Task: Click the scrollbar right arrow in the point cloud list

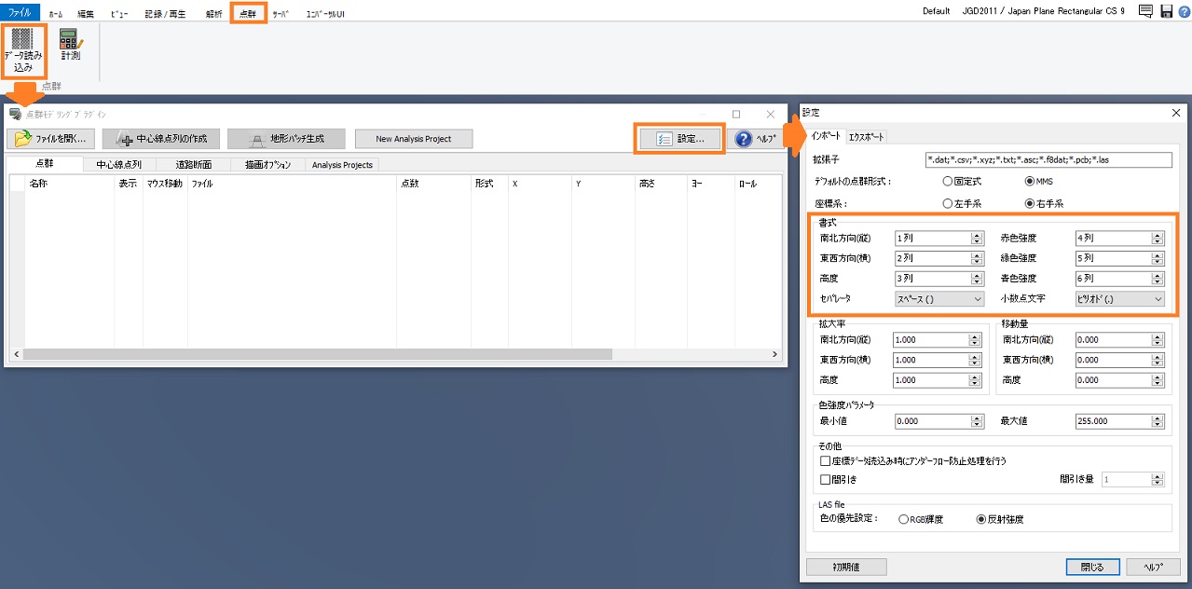Action: coord(774,354)
